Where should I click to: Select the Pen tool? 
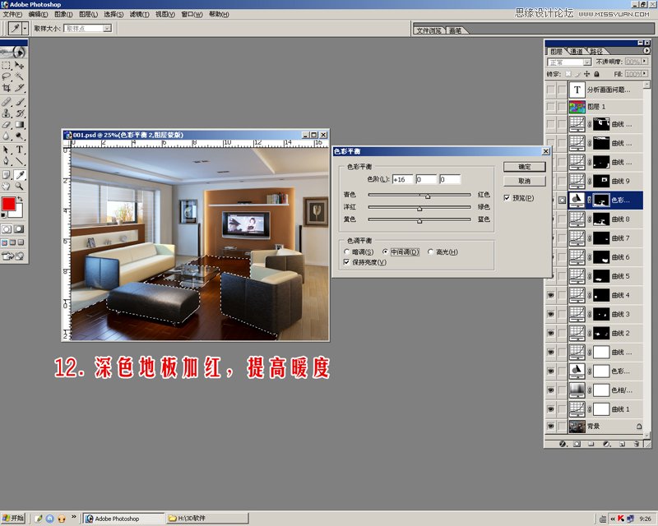[x=7, y=160]
